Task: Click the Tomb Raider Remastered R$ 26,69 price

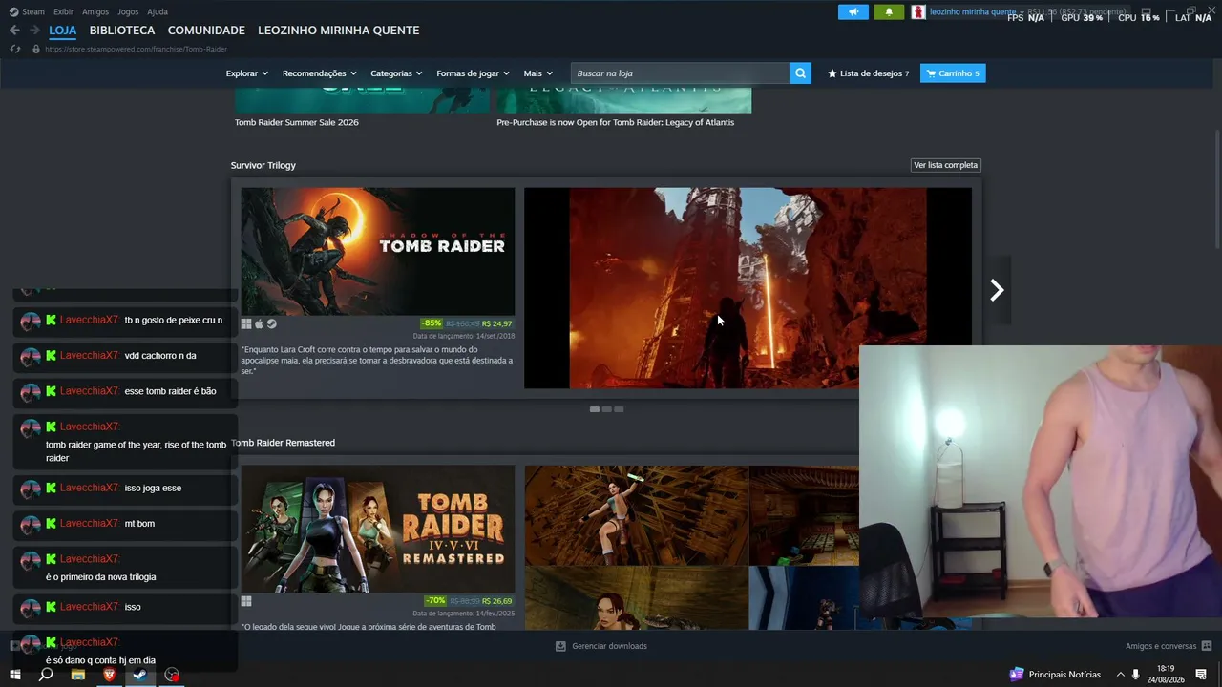Action: point(497,601)
